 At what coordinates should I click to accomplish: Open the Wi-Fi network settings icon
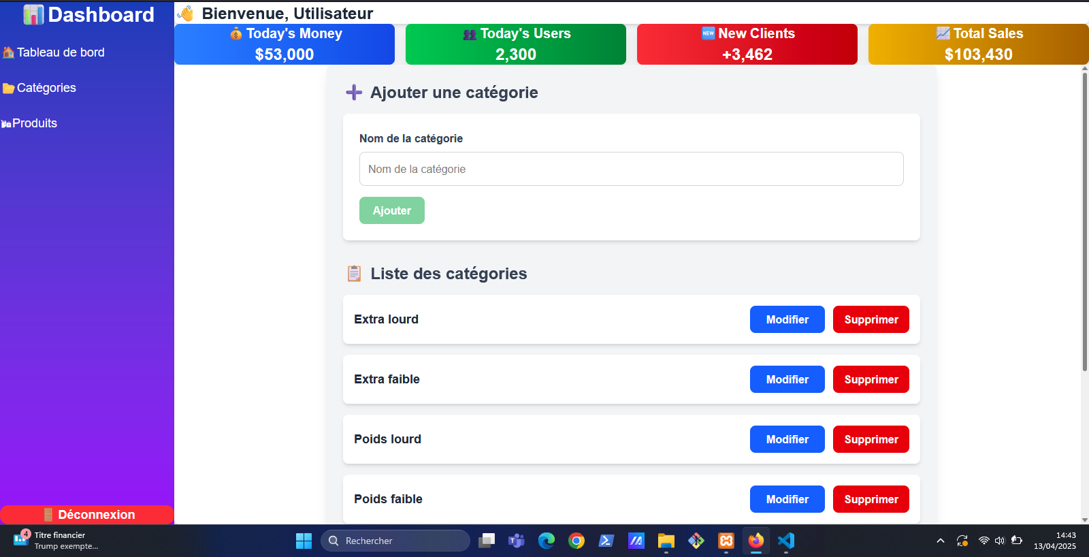pos(984,541)
